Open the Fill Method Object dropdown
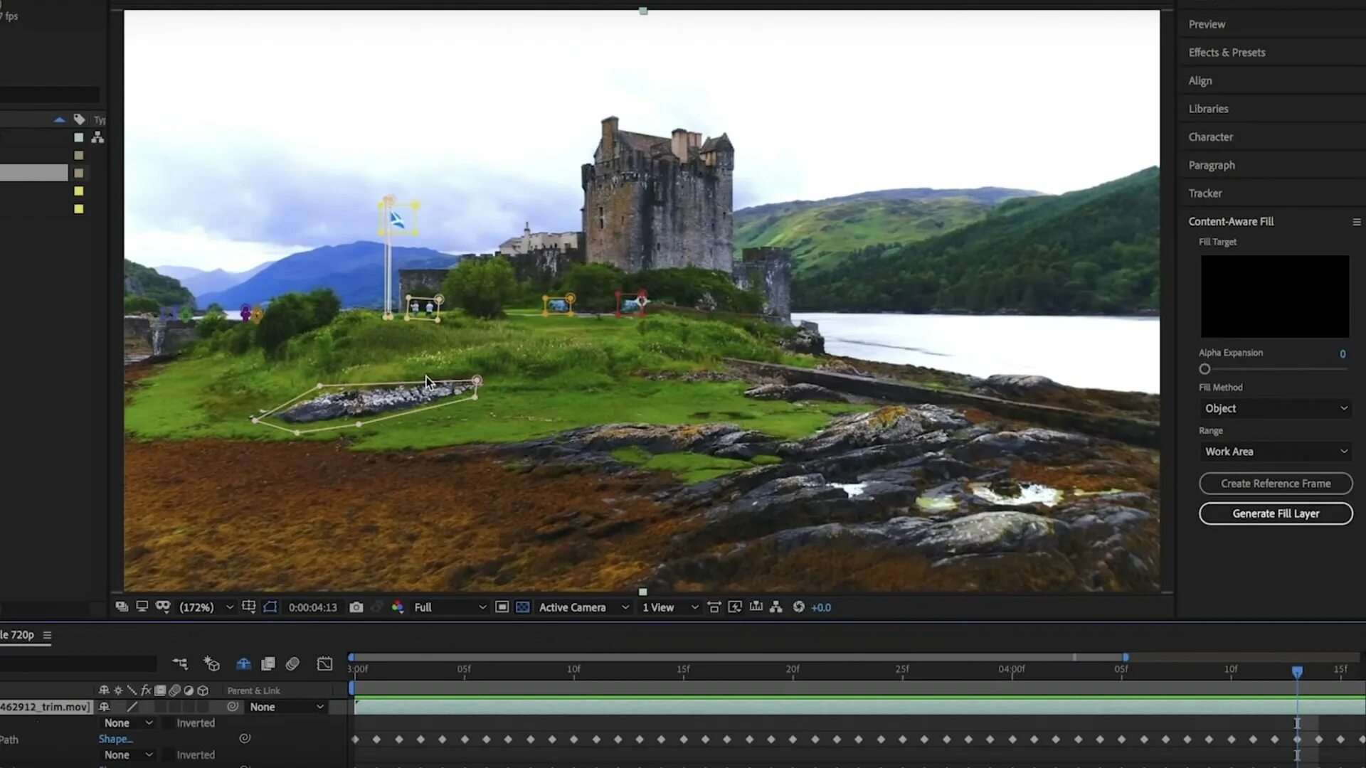 pyautogui.click(x=1275, y=409)
